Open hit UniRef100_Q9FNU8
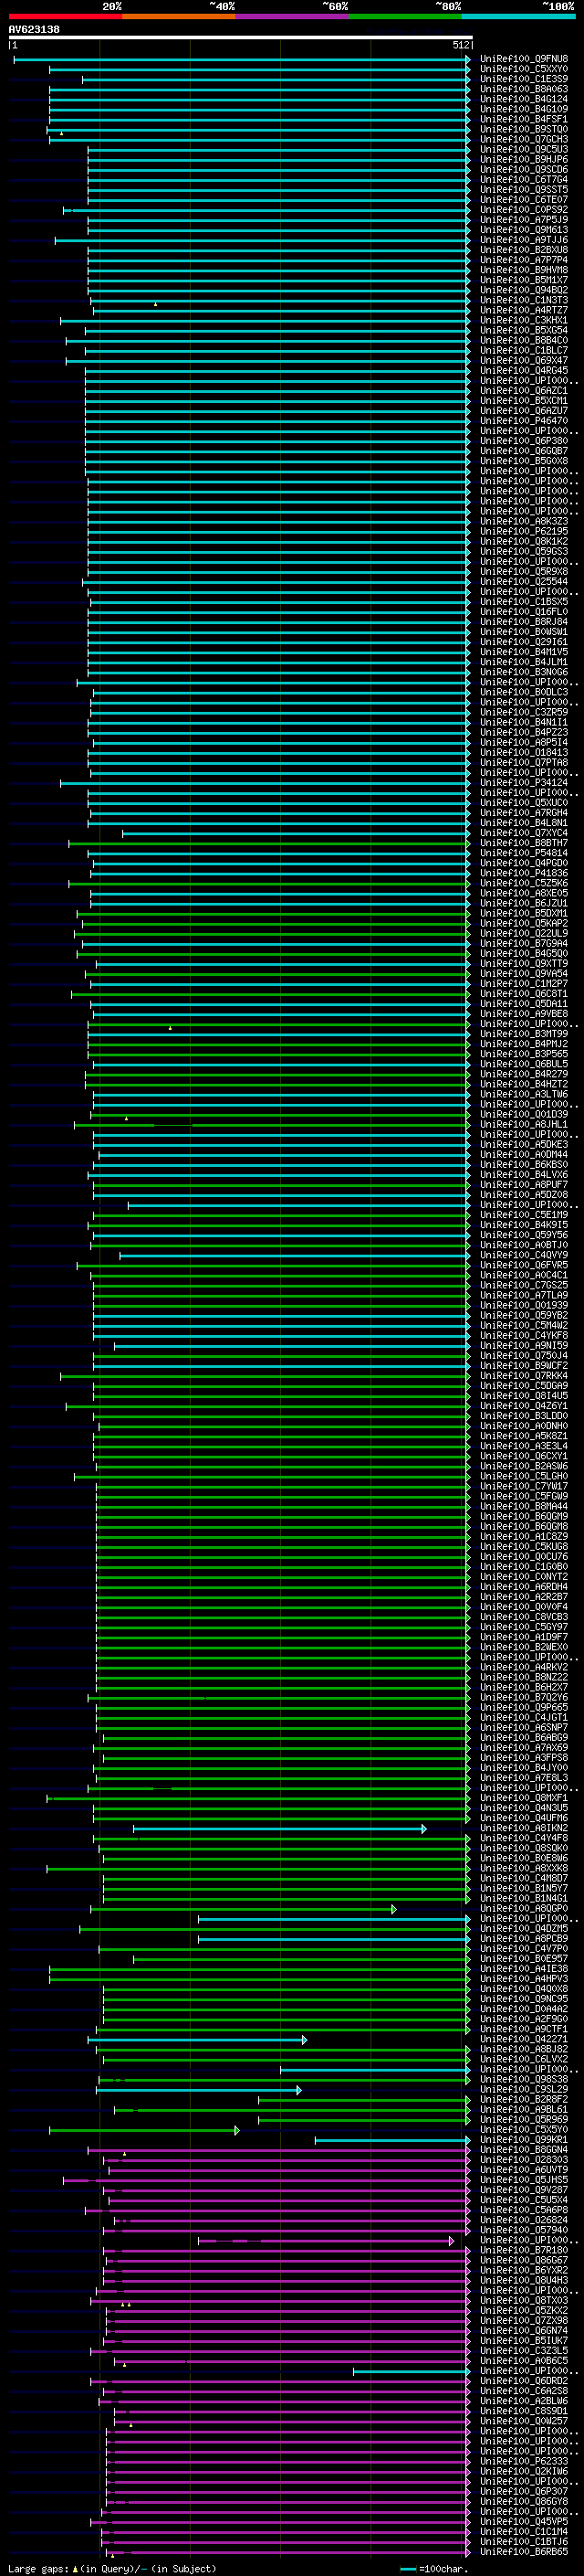Screen dimensions: 584x2576 524,59
